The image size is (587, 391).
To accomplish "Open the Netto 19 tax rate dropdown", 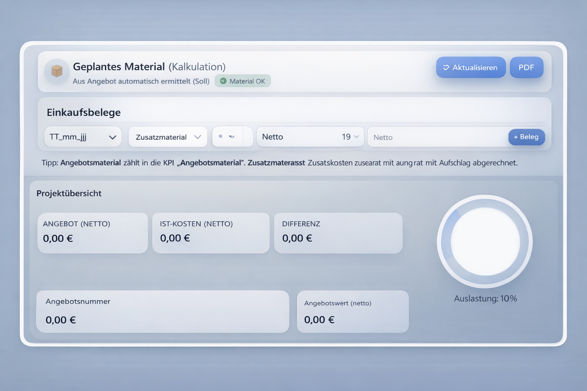I will (310, 137).
